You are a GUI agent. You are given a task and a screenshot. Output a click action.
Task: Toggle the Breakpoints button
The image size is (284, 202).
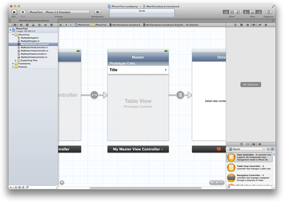[x=98, y=12]
